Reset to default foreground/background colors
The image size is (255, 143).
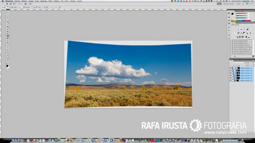[7, 64]
